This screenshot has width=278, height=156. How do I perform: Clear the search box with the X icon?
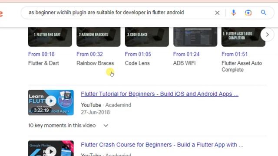pyautogui.click(x=217, y=13)
